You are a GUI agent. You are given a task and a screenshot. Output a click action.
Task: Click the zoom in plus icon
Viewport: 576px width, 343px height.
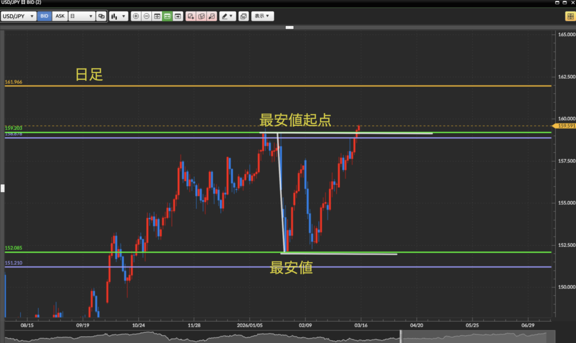click(136, 16)
